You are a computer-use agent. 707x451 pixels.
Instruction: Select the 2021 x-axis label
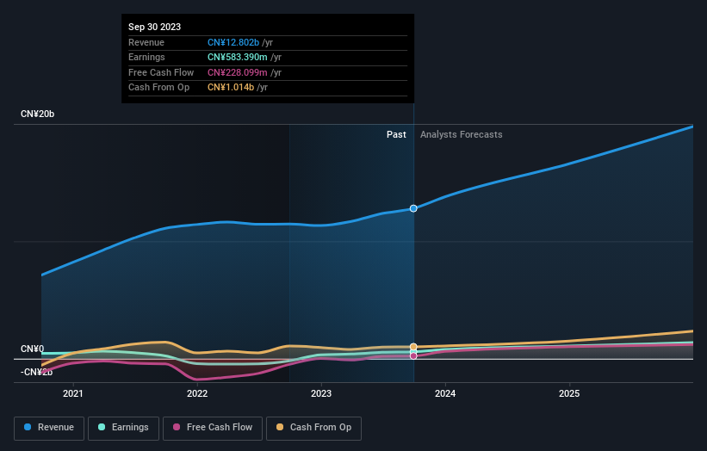pyautogui.click(x=73, y=394)
